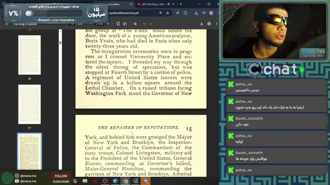Click the Reymit.com/manatve link
Image resolution: width=330 pixels, height=185 pixels.
[x=56, y=20]
